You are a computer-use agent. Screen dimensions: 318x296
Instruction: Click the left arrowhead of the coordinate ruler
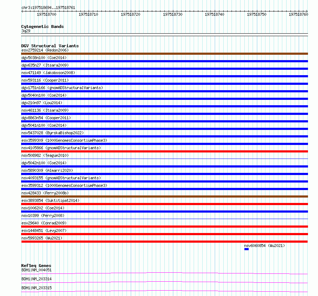point(22,11)
